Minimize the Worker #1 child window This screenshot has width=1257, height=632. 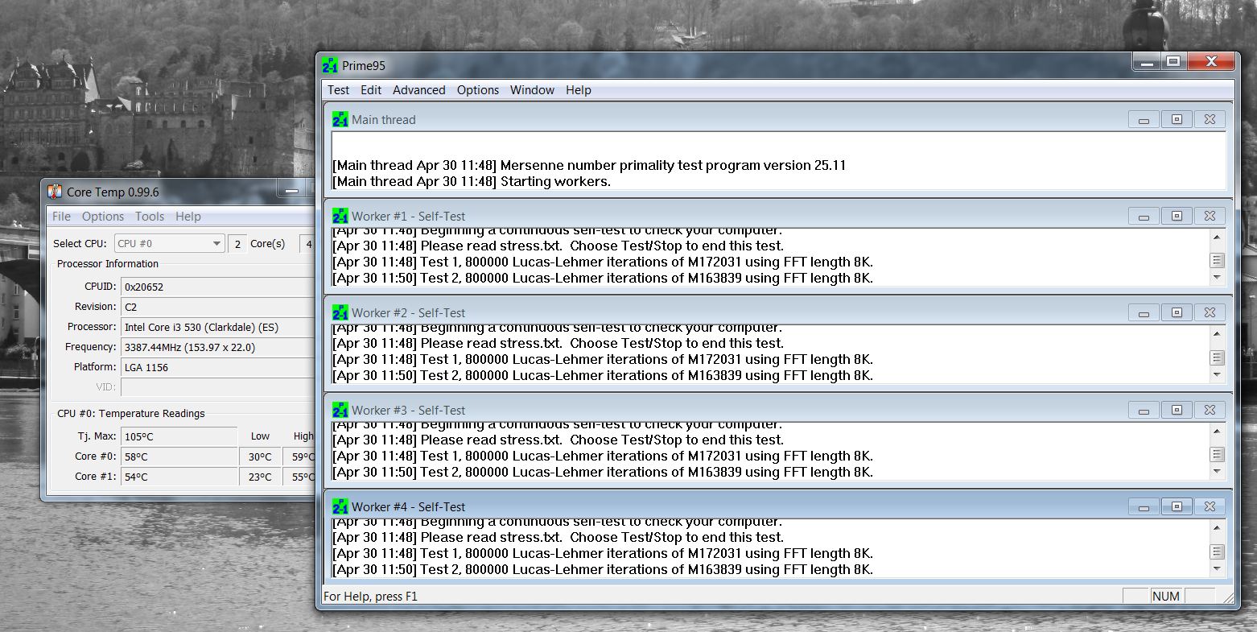coord(1144,216)
